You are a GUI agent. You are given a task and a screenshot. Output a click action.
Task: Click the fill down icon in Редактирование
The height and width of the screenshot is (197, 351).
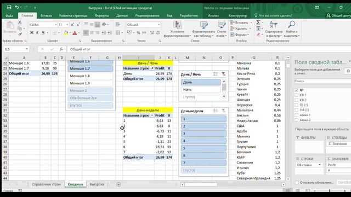[258, 28]
